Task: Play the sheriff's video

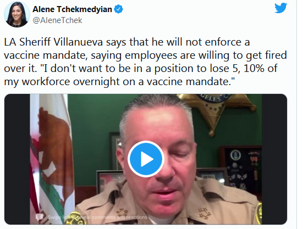Action: 146,159
